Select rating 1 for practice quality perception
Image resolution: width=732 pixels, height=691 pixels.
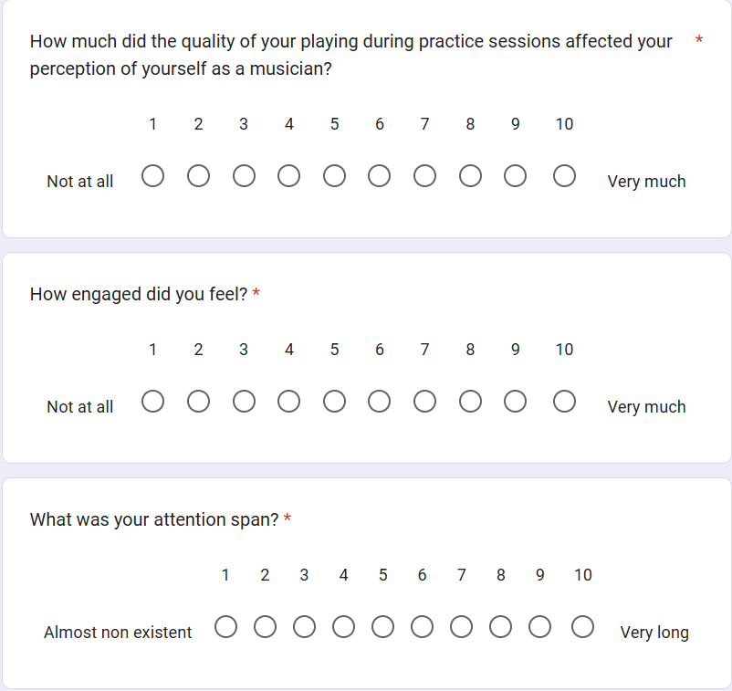(x=152, y=175)
